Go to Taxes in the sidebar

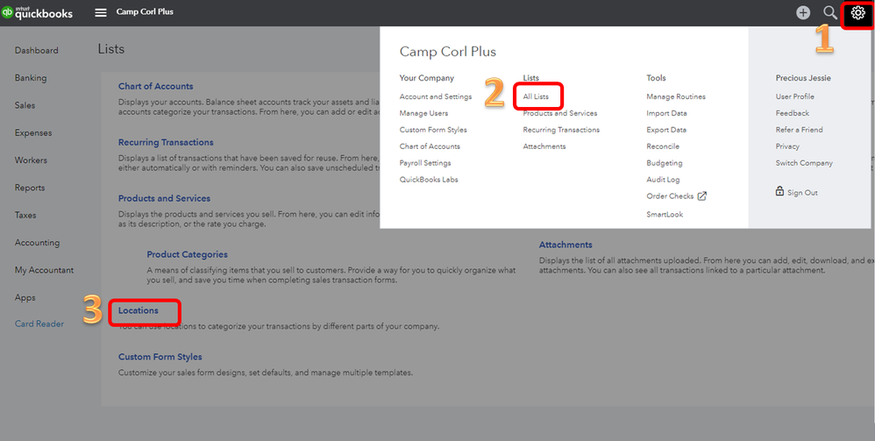click(25, 215)
